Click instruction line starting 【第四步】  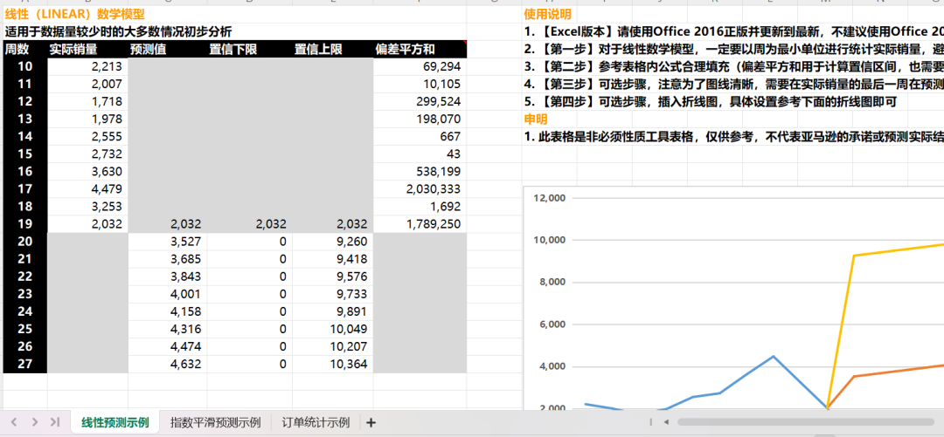click(x=711, y=101)
